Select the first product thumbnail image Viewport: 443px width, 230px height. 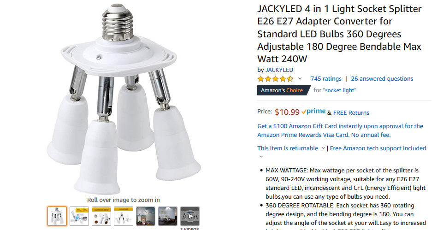coord(57,216)
